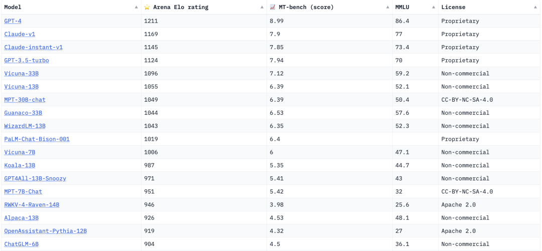Follow the Vicuna-33B model link
The image size is (542, 251).
click(22, 74)
